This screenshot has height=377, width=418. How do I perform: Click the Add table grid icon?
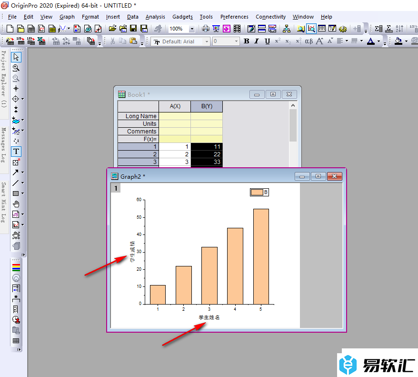[x=16, y=341]
